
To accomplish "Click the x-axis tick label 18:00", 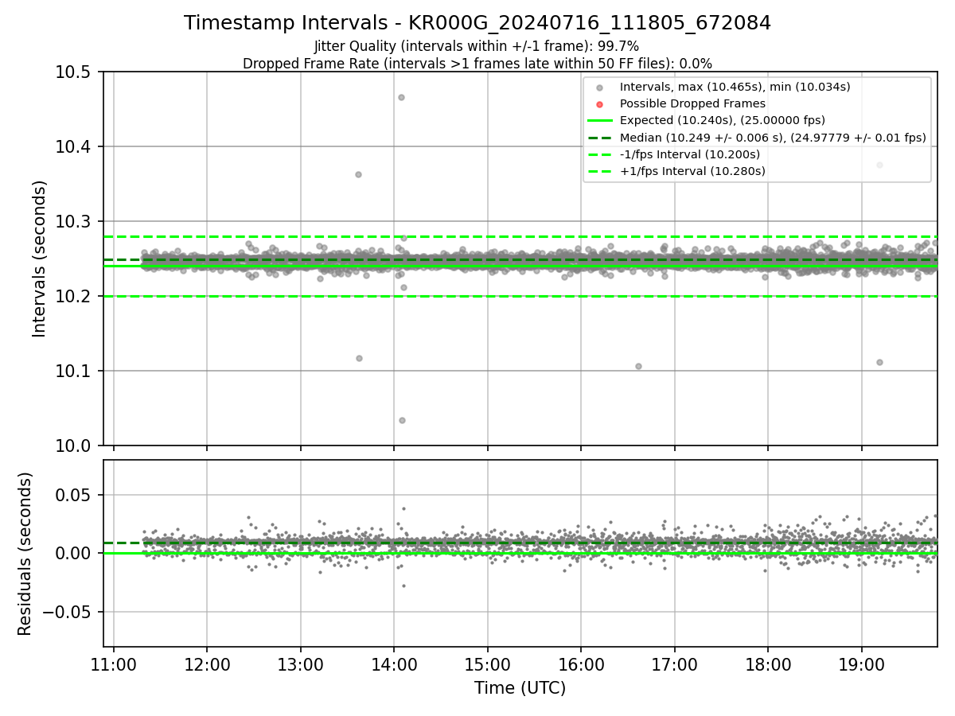I will click(768, 665).
